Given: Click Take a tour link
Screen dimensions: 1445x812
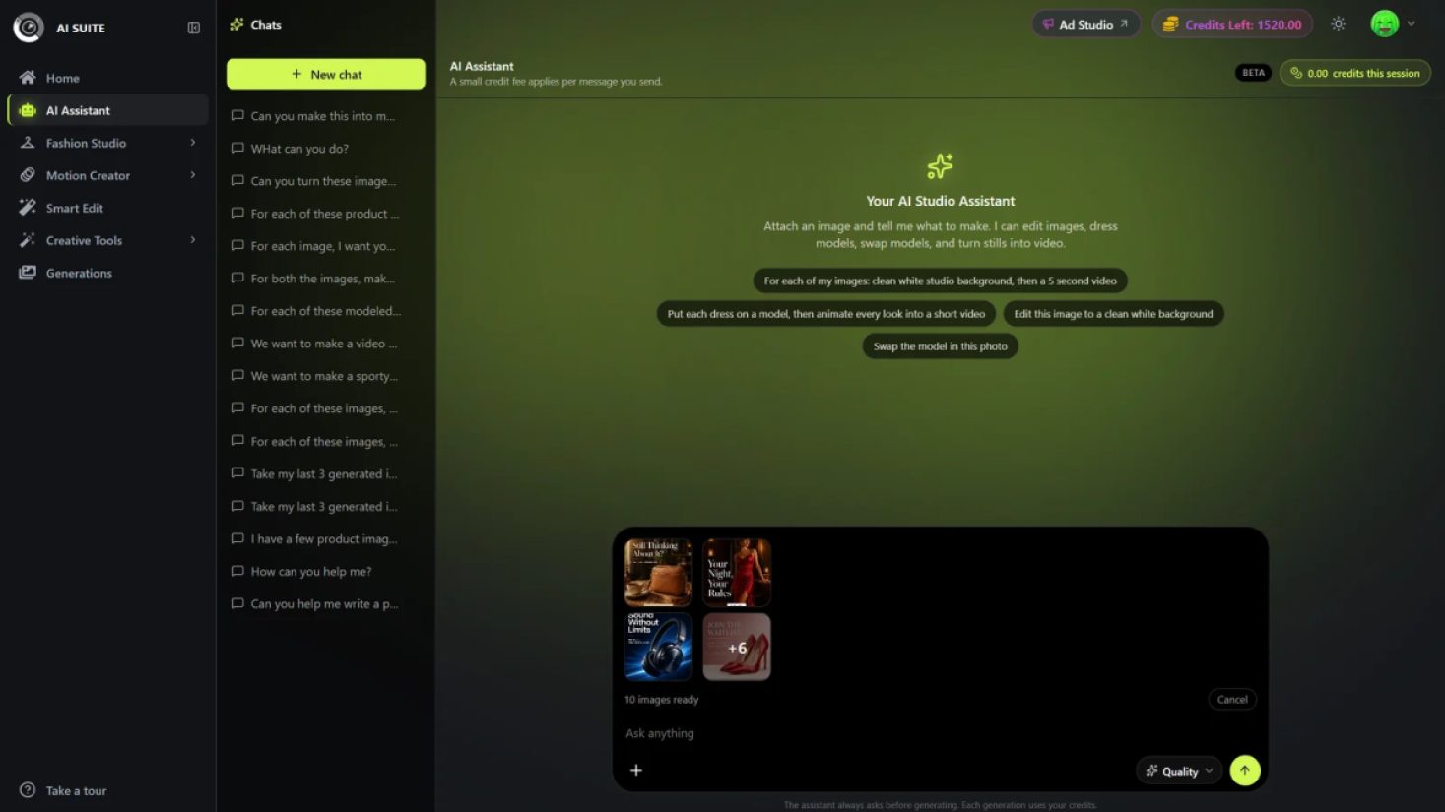Looking at the screenshot, I should (64, 790).
